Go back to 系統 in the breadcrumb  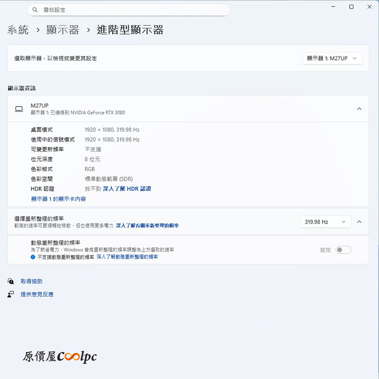coord(18,30)
